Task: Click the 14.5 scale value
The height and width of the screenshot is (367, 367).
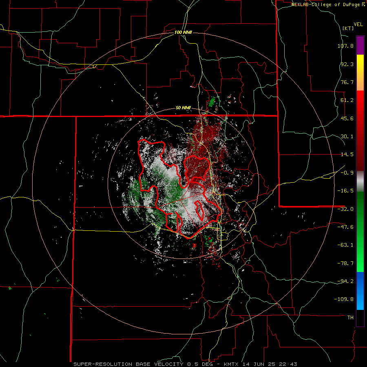Action: (347, 155)
